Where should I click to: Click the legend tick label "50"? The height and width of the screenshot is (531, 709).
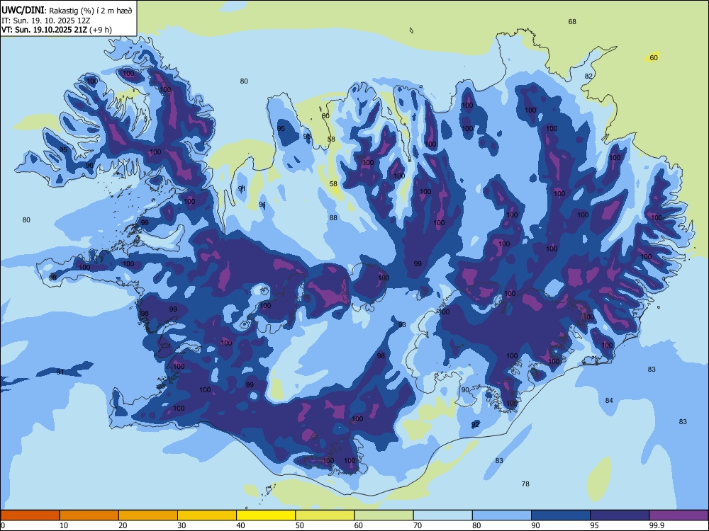300,525
